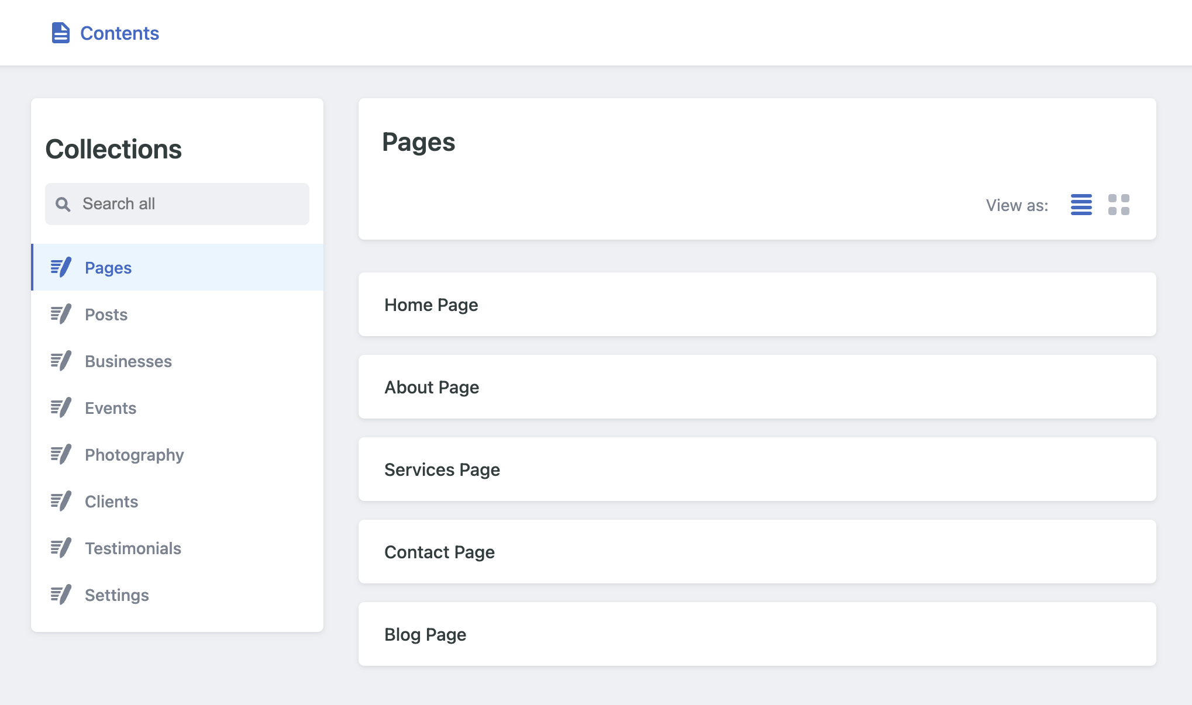This screenshot has height=705, width=1192.
Task: Open the Home Page entry
Action: click(x=757, y=304)
